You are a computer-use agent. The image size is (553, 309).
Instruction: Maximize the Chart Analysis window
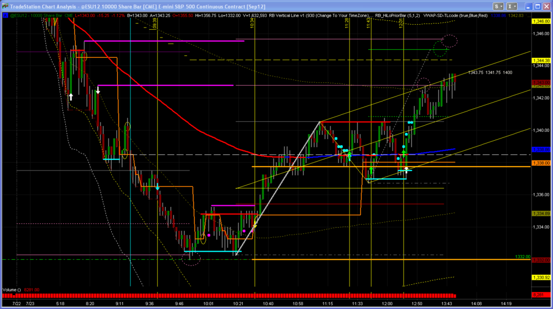point(538,6)
